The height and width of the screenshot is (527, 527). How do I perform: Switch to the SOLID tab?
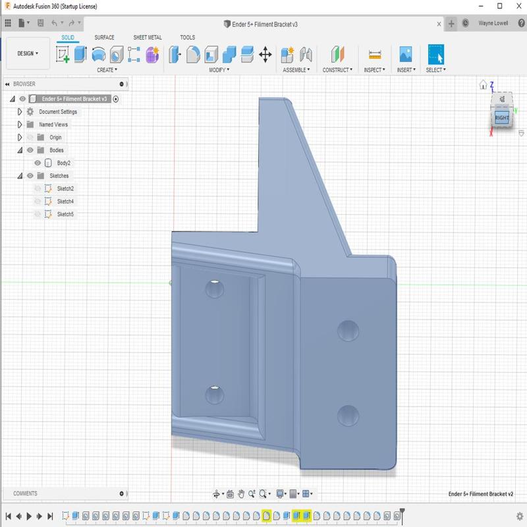point(68,38)
